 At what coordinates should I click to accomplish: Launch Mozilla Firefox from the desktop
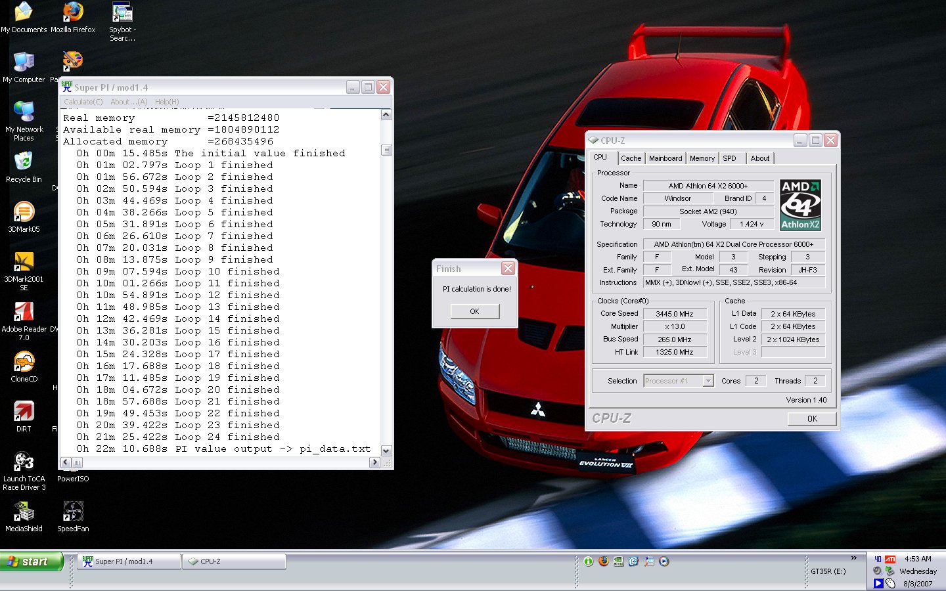point(73,18)
